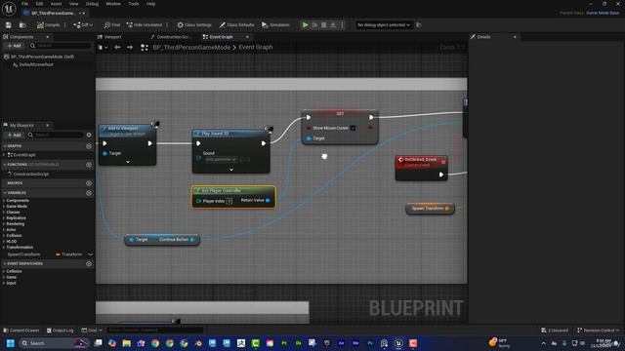Open the Cmd console dropdown
Viewport: 625px width, 351px height.
tap(91, 331)
